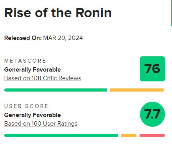Open the Based on 160 User Ratings link

click(41, 124)
